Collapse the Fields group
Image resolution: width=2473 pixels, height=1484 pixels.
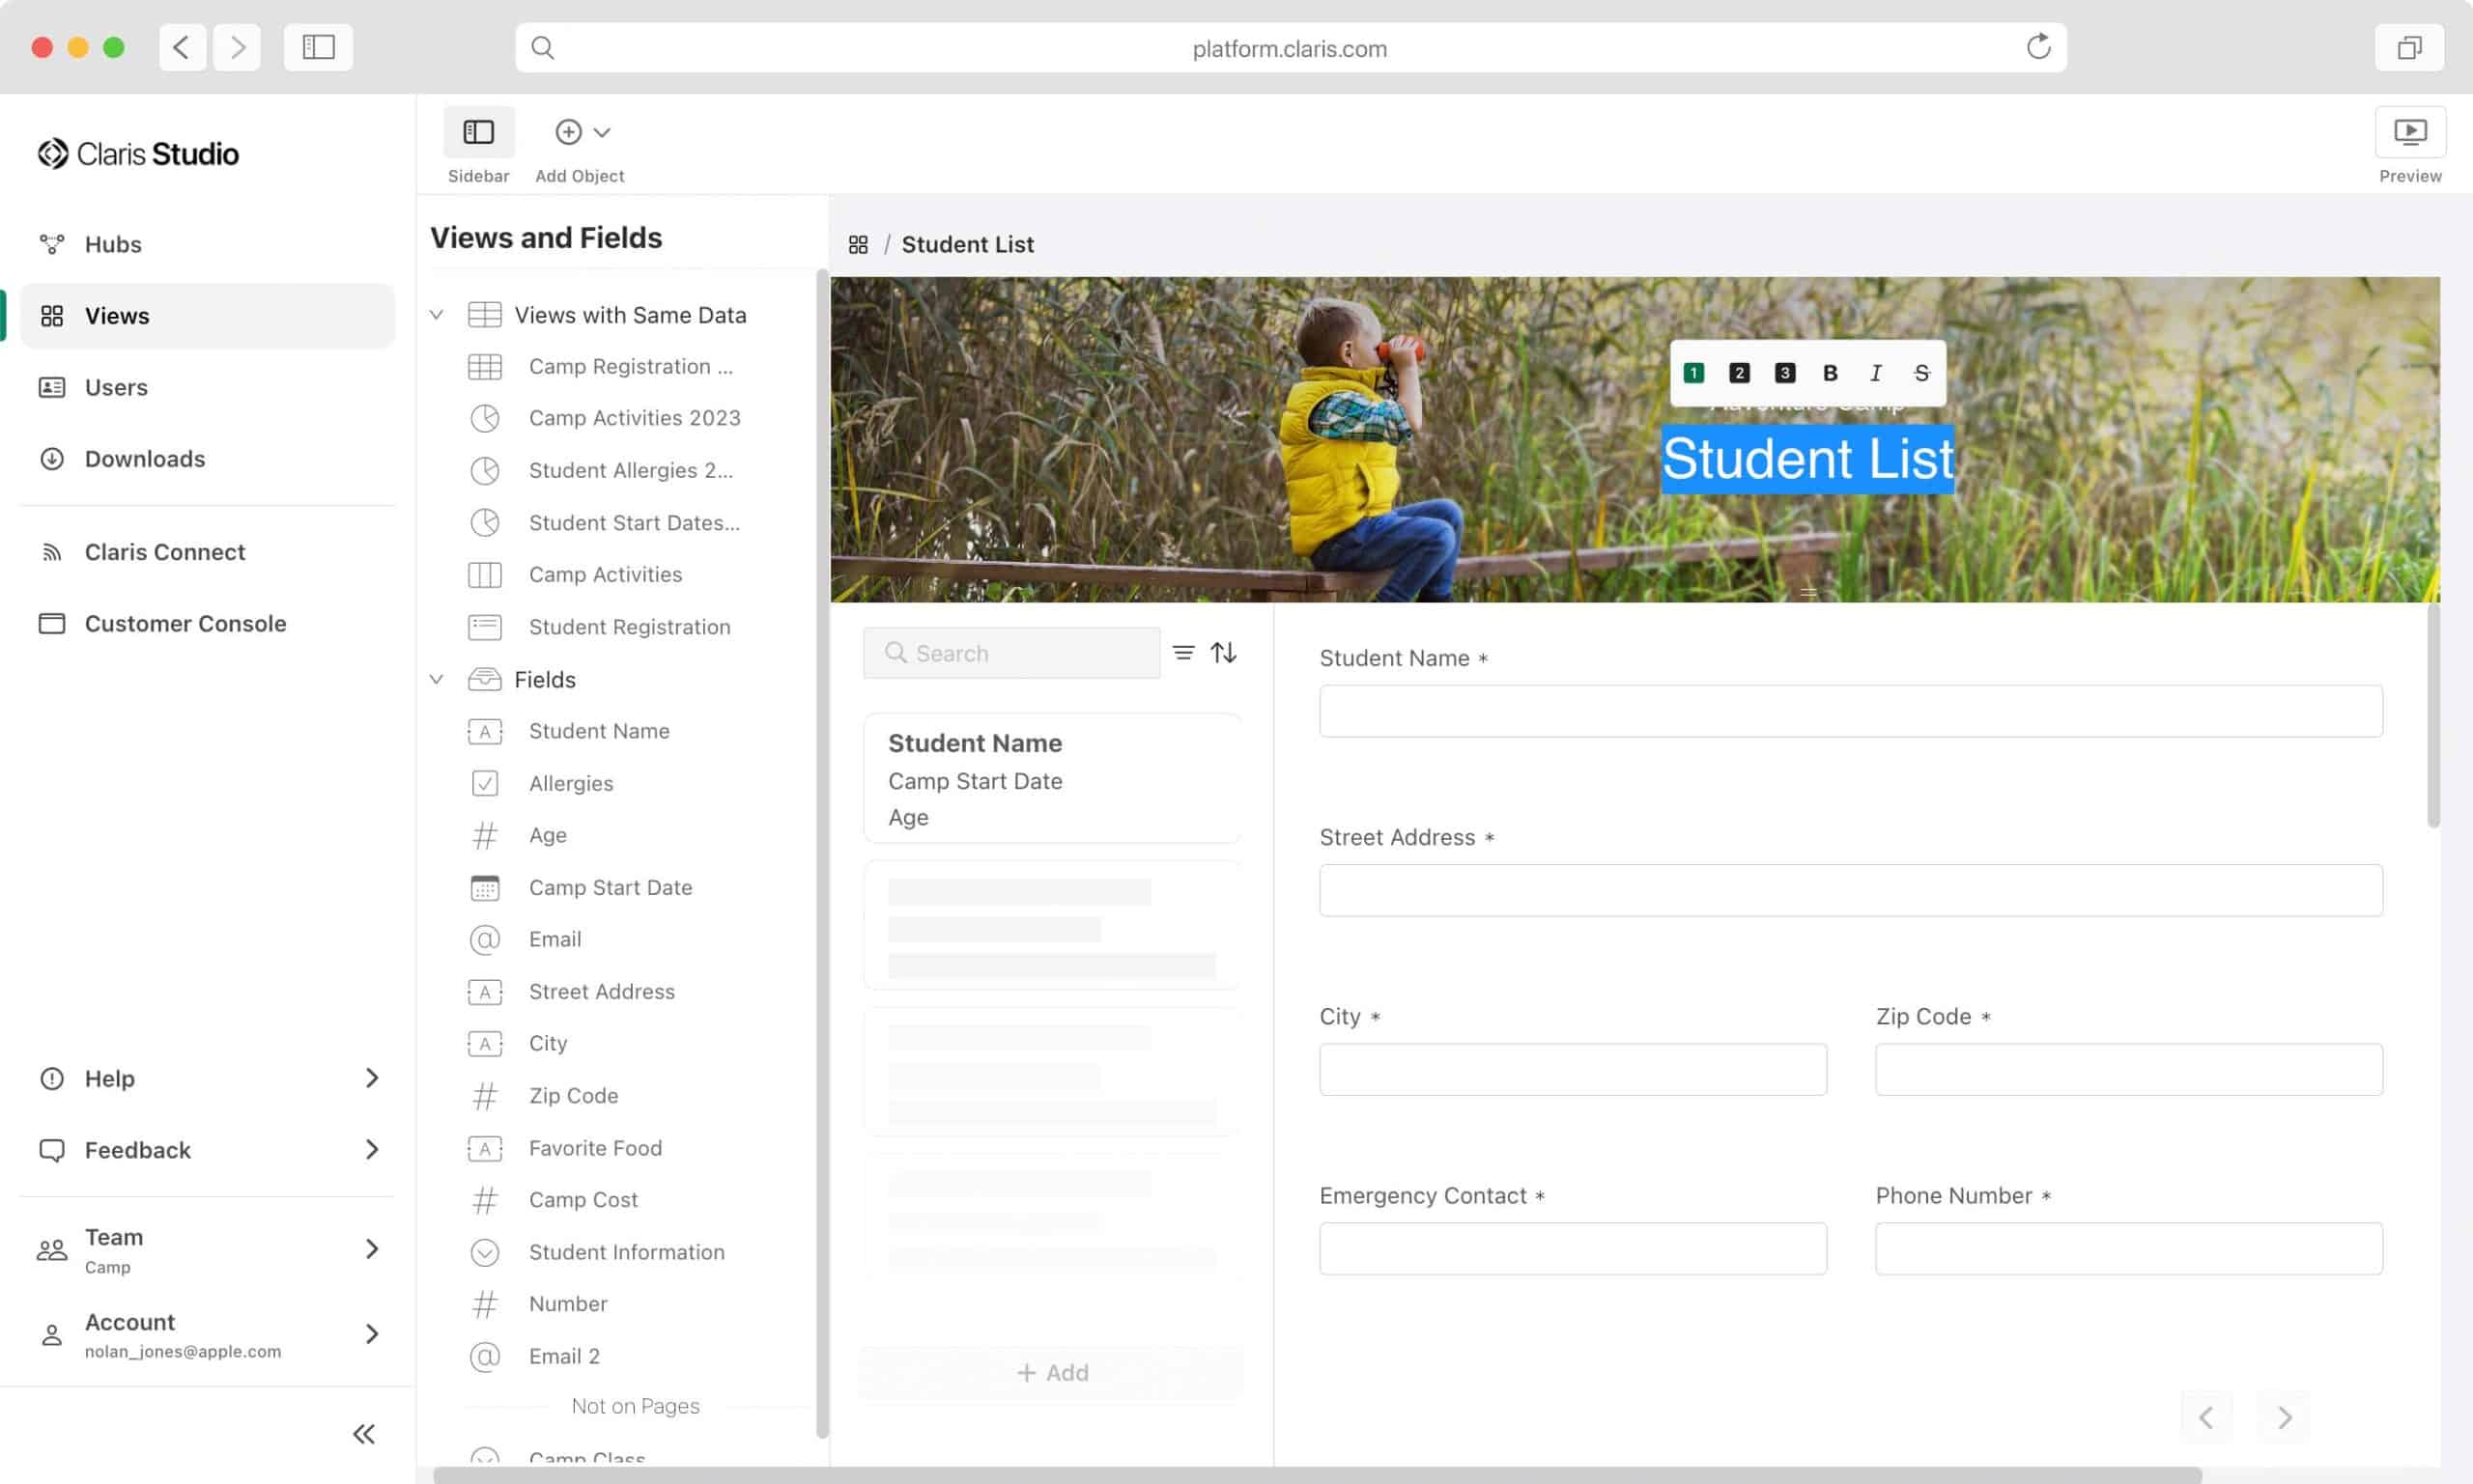click(x=438, y=680)
